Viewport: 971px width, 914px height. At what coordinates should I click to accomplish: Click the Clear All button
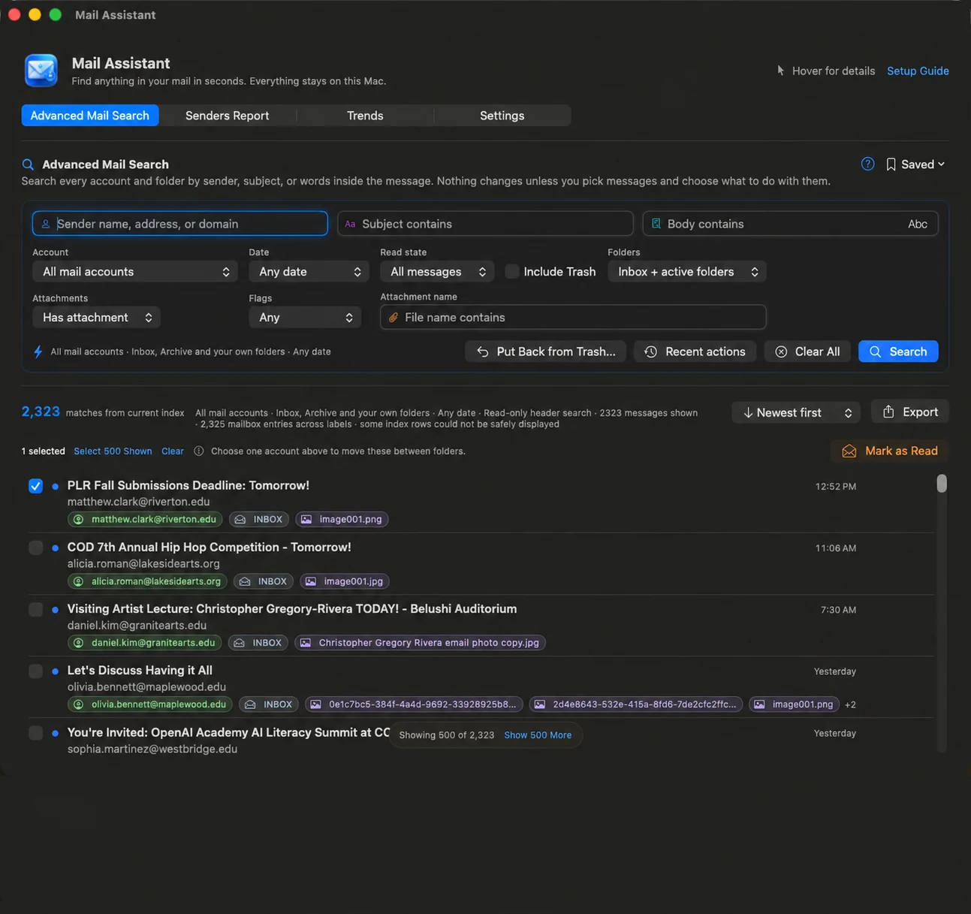807,351
